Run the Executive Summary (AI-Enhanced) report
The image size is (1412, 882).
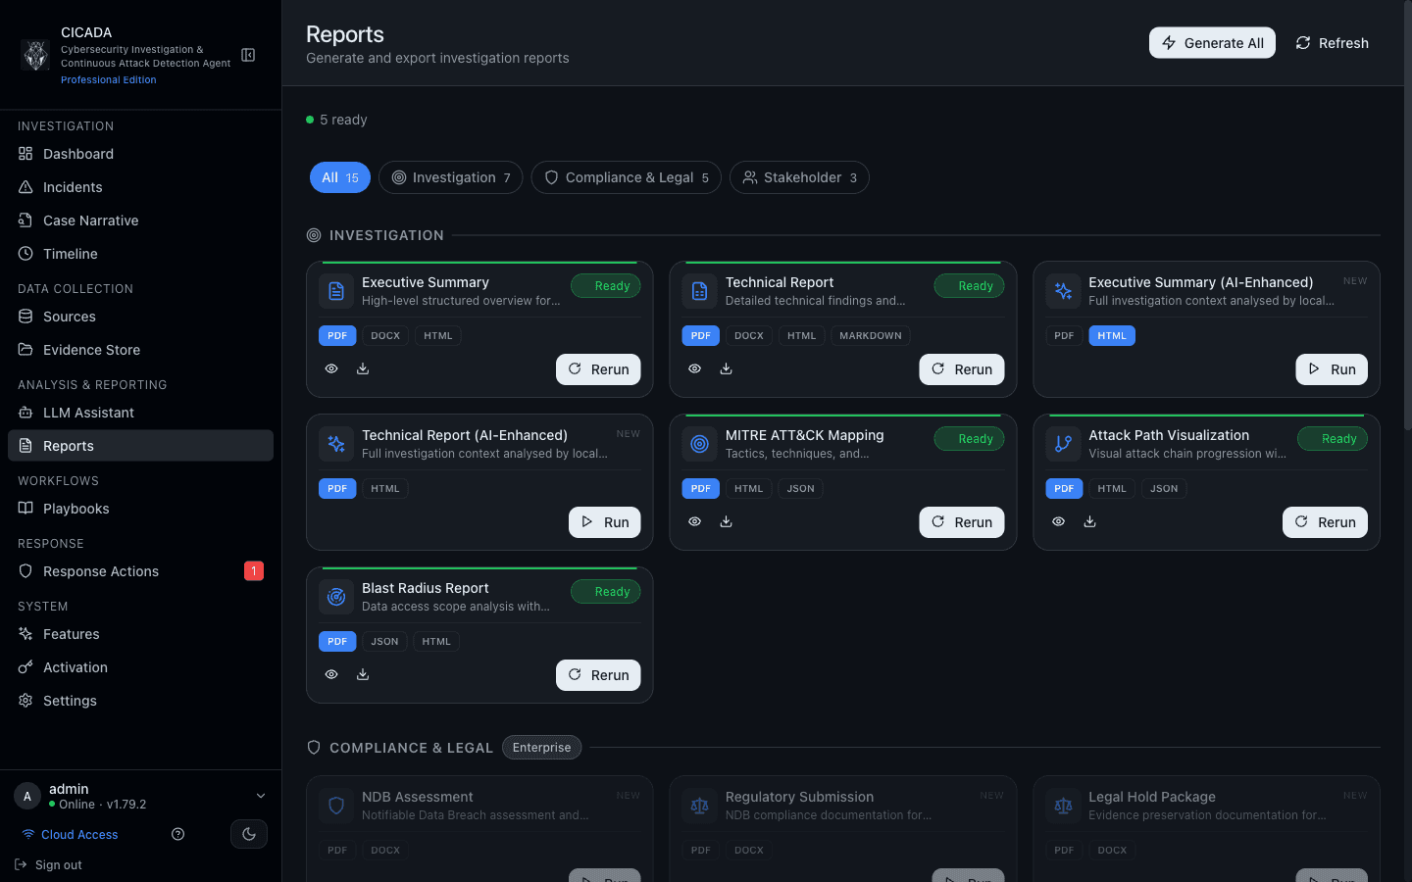pos(1332,369)
